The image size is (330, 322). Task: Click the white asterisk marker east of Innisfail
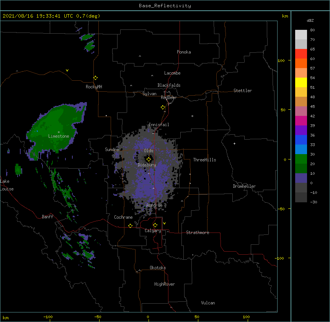192,116
